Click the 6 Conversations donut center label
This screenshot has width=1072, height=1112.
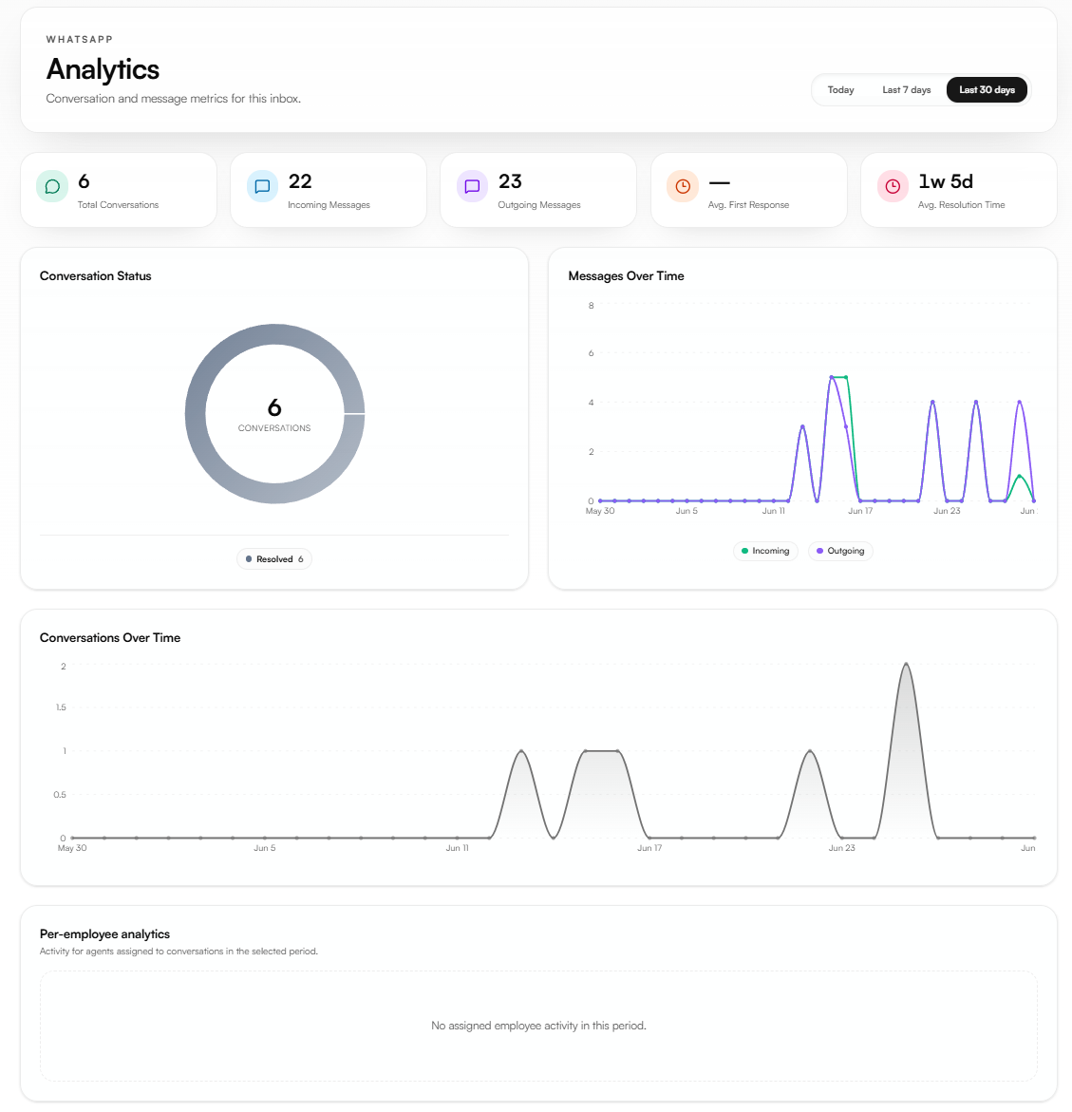coord(274,415)
